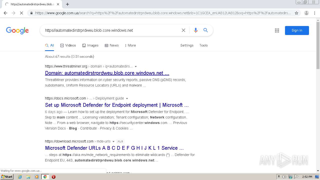The height and width of the screenshot is (180, 320).
Task: Switch to Chrome on the taskbar
Action: pyautogui.click(x=45, y=177)
